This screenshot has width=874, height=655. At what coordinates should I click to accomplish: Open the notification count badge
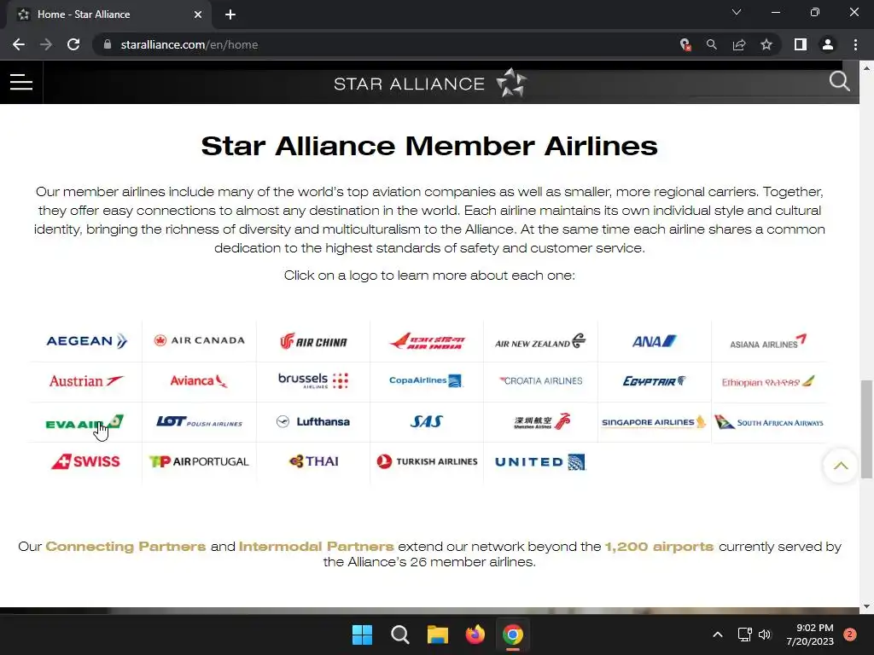coord(850,635)
